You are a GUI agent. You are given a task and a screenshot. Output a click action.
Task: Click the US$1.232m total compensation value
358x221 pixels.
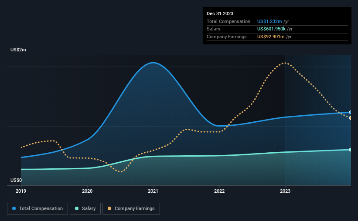click(269, 21)
